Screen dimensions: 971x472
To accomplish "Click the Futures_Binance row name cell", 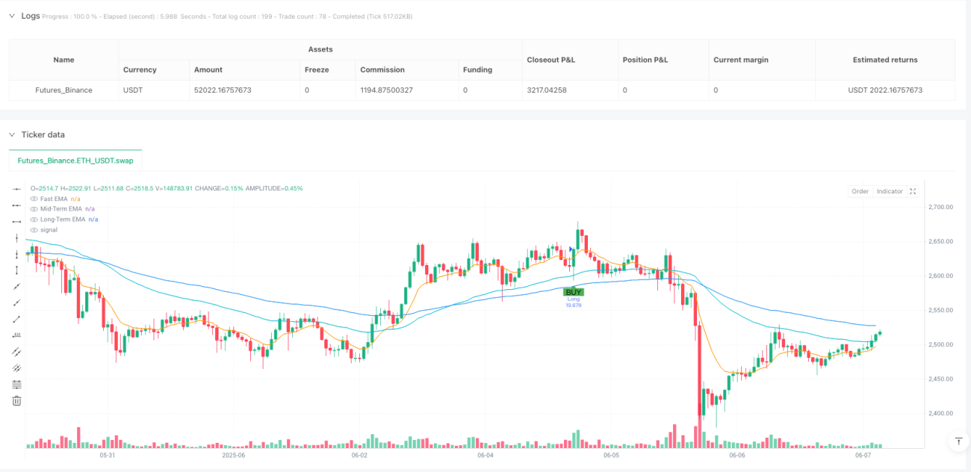I will (63, 90).
